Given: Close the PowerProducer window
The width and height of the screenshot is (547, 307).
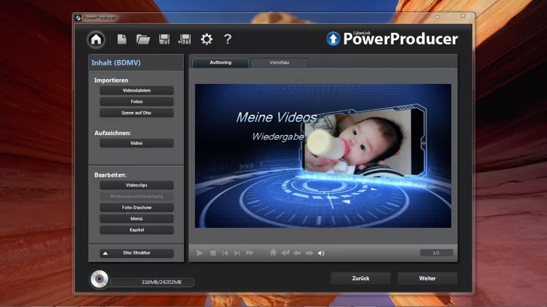Looking at the screenshot, I should pos(463,16).
